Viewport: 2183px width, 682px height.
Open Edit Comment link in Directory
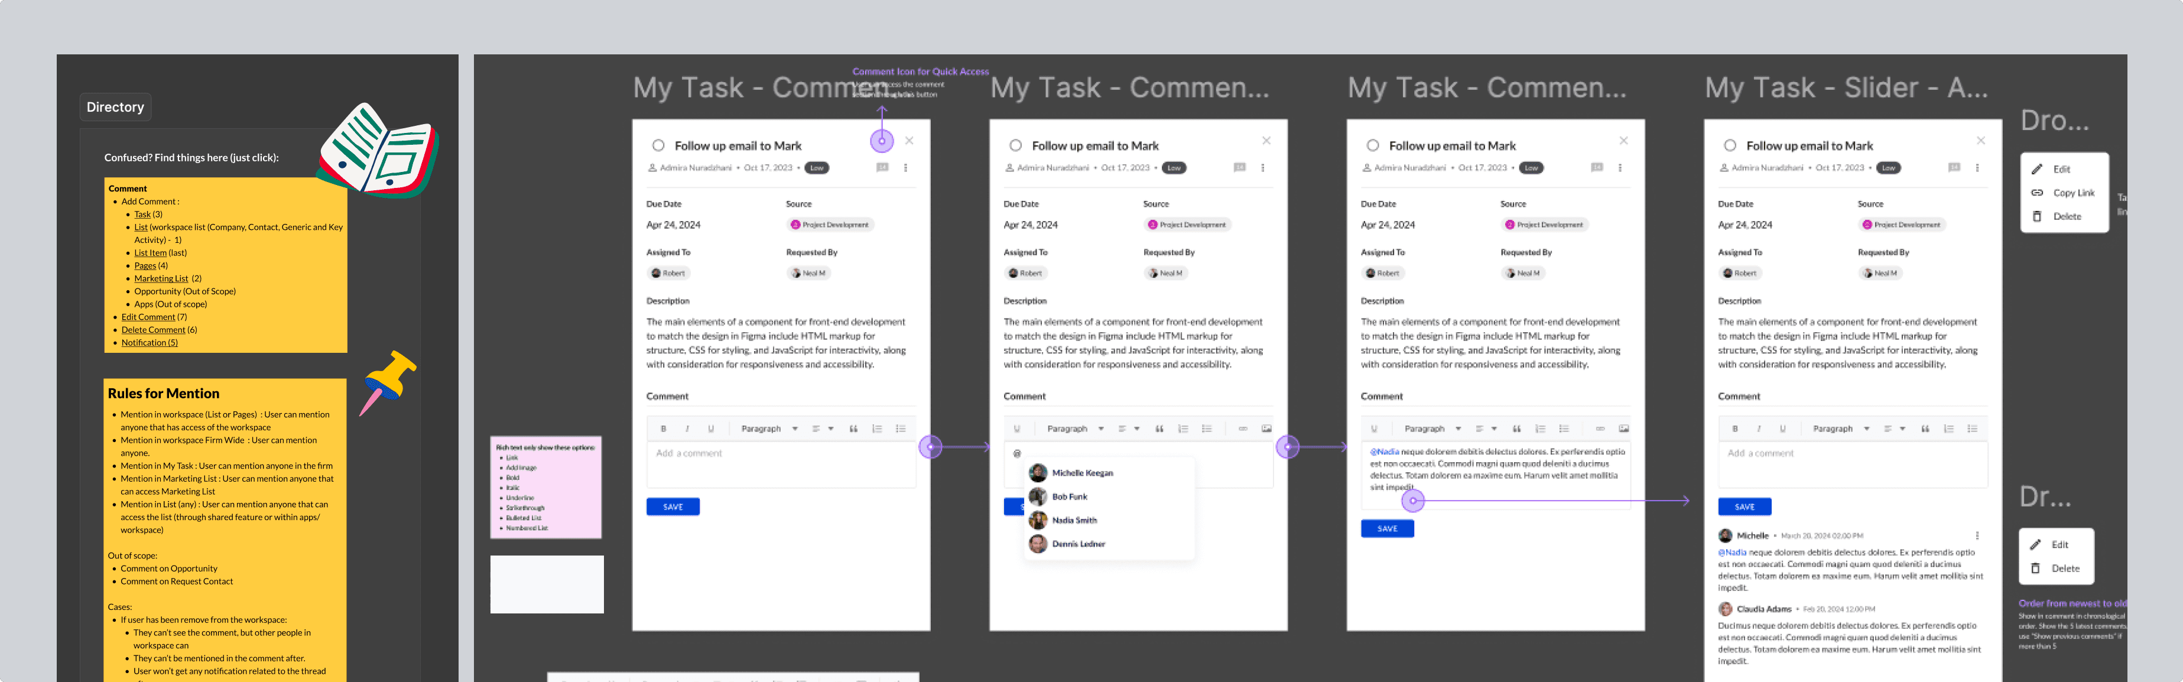tap(148, 317)
